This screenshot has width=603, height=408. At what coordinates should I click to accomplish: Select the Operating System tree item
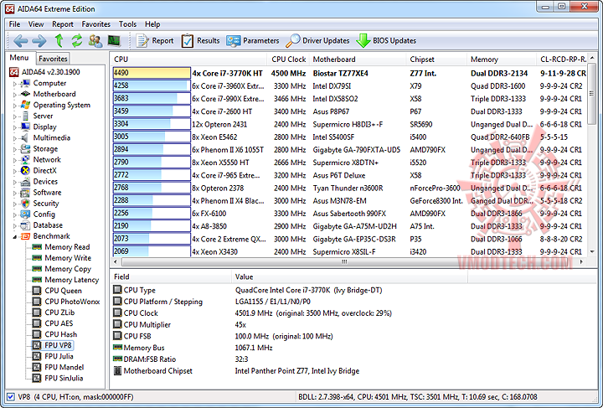[61, 105]
